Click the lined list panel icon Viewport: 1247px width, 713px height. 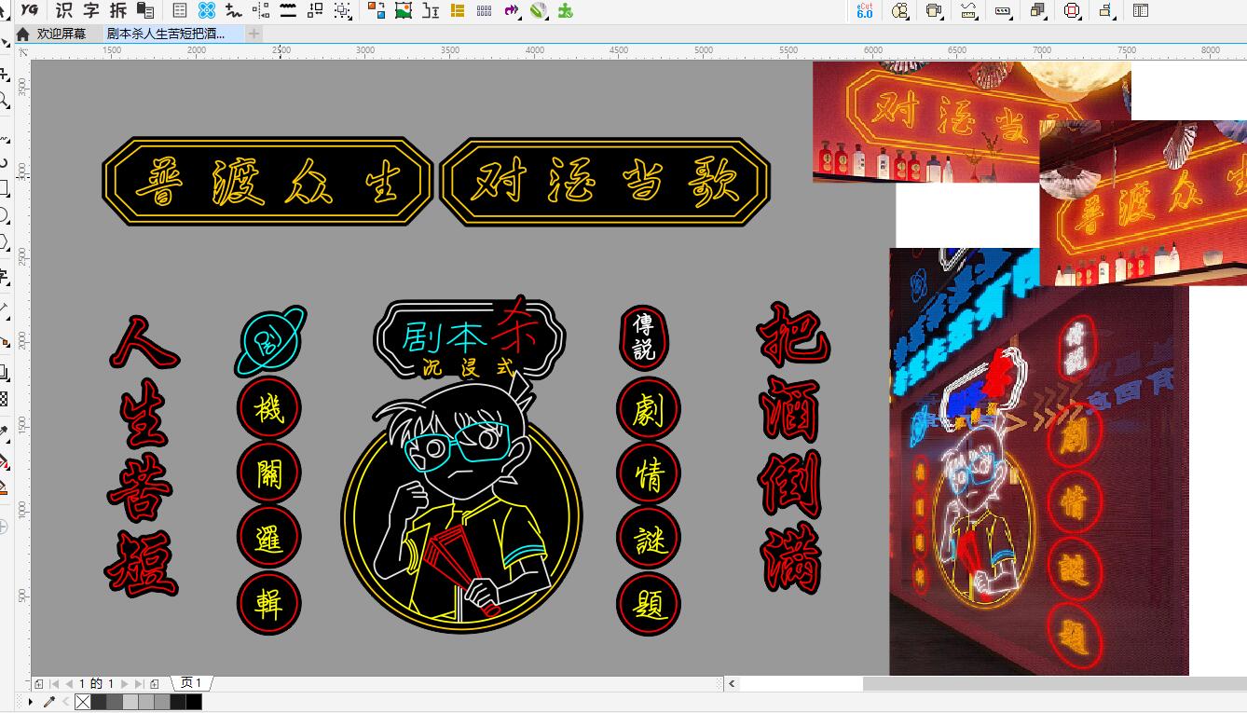pyautogui.click(x=180, y=10)
